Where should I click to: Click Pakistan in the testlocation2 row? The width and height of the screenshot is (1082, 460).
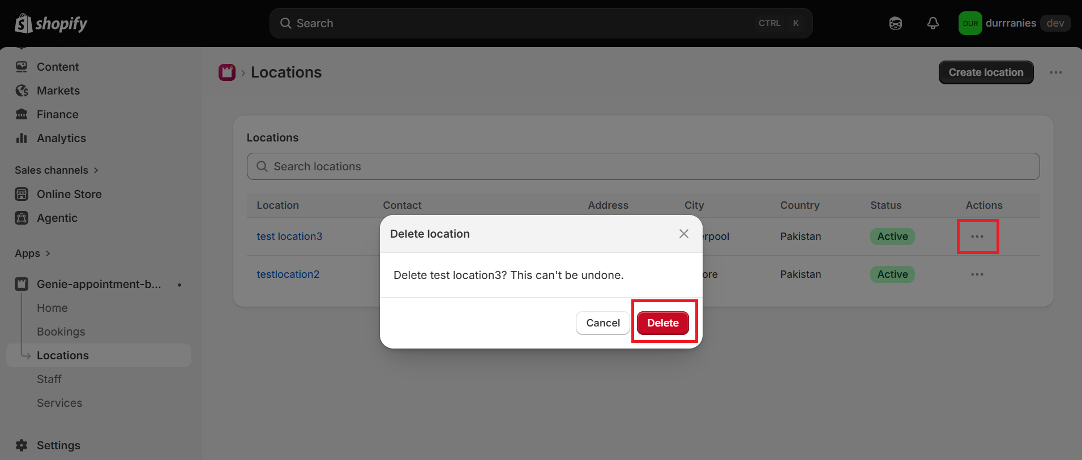click(x=801, y=274)
